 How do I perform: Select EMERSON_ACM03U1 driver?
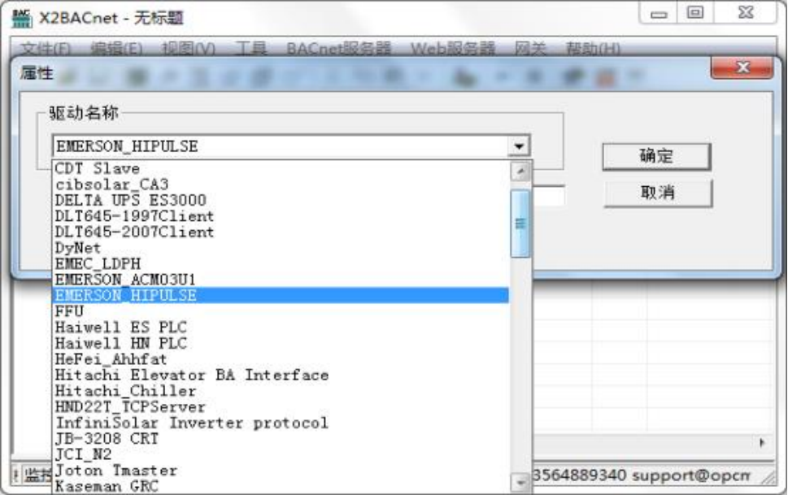pyautogui.click(x=281, y=280)
